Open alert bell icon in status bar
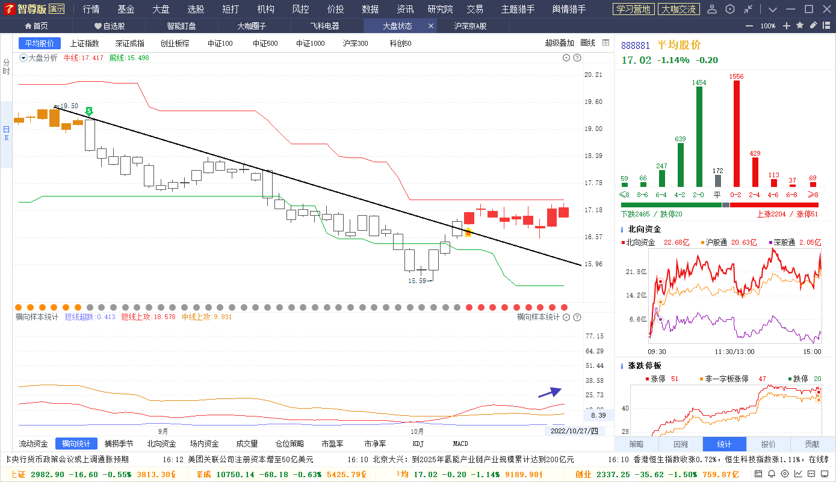836x482 pixels. [x=772, y=474]
